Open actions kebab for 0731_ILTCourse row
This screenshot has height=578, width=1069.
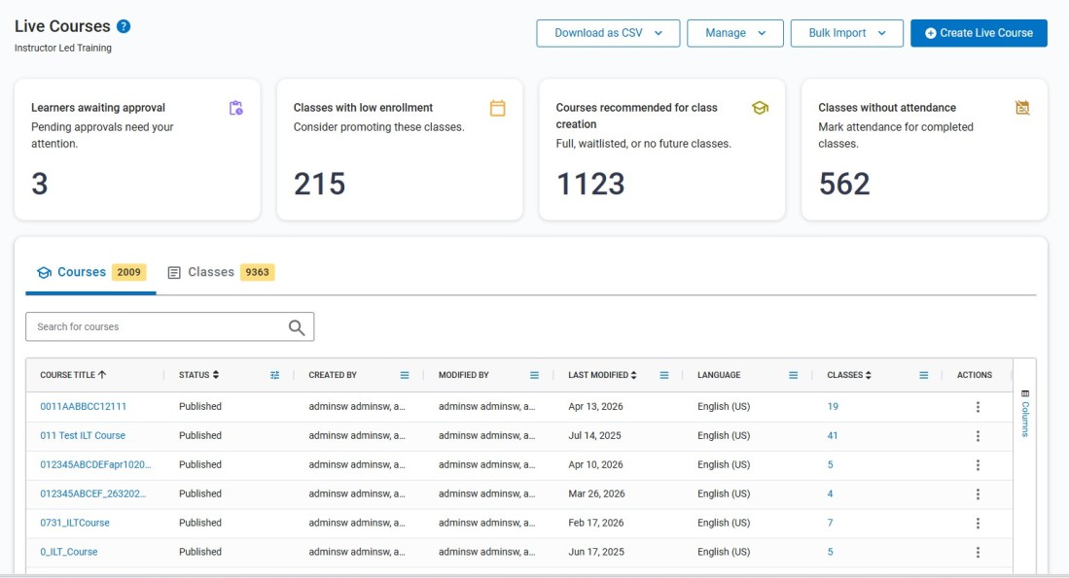click(978, 524)
